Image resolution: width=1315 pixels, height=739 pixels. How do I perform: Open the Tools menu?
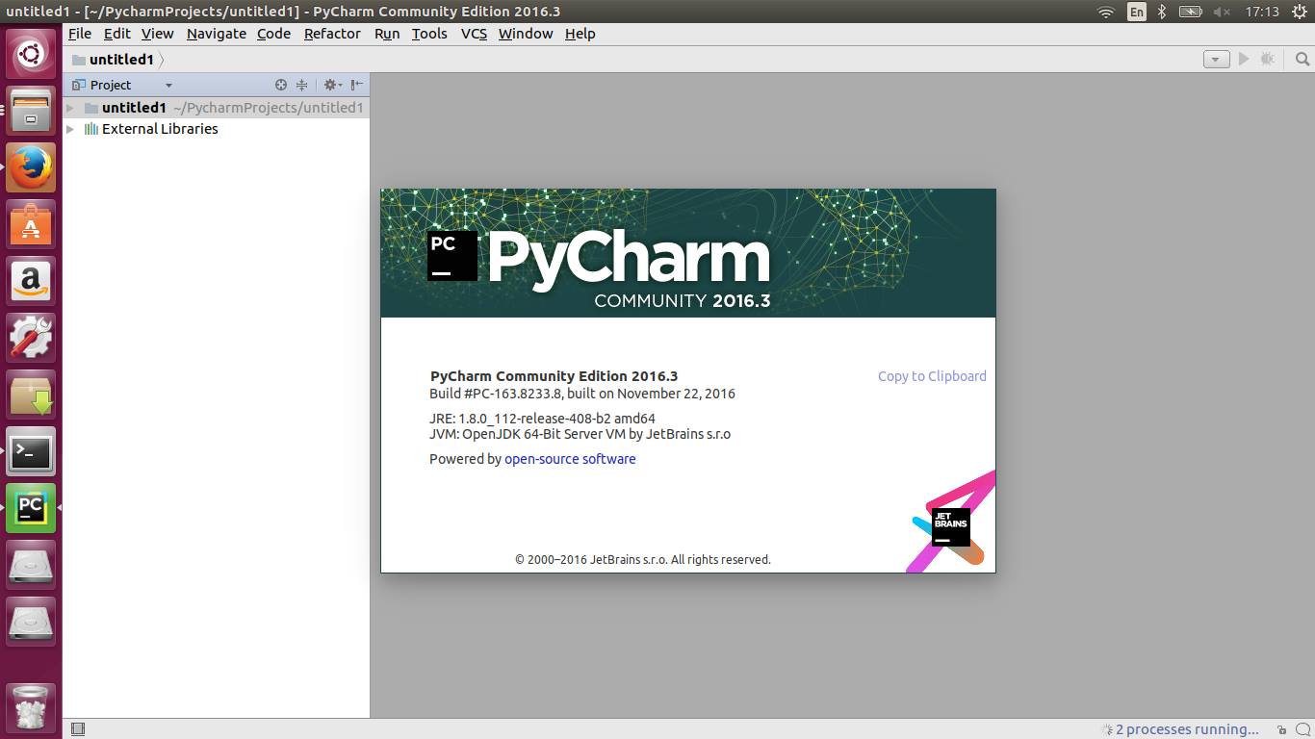pyautogui.click(x=429, y=34)
